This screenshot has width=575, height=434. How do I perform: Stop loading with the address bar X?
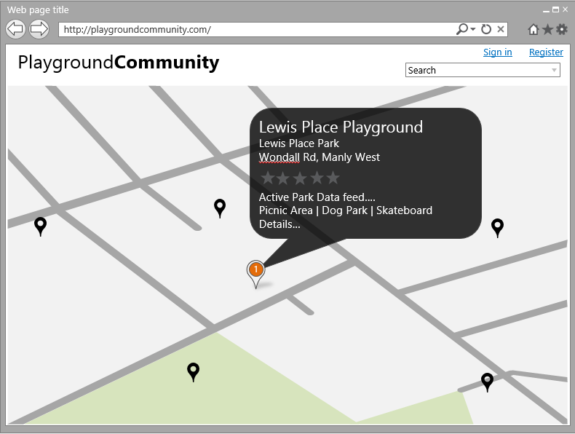[x=501, y=30]
